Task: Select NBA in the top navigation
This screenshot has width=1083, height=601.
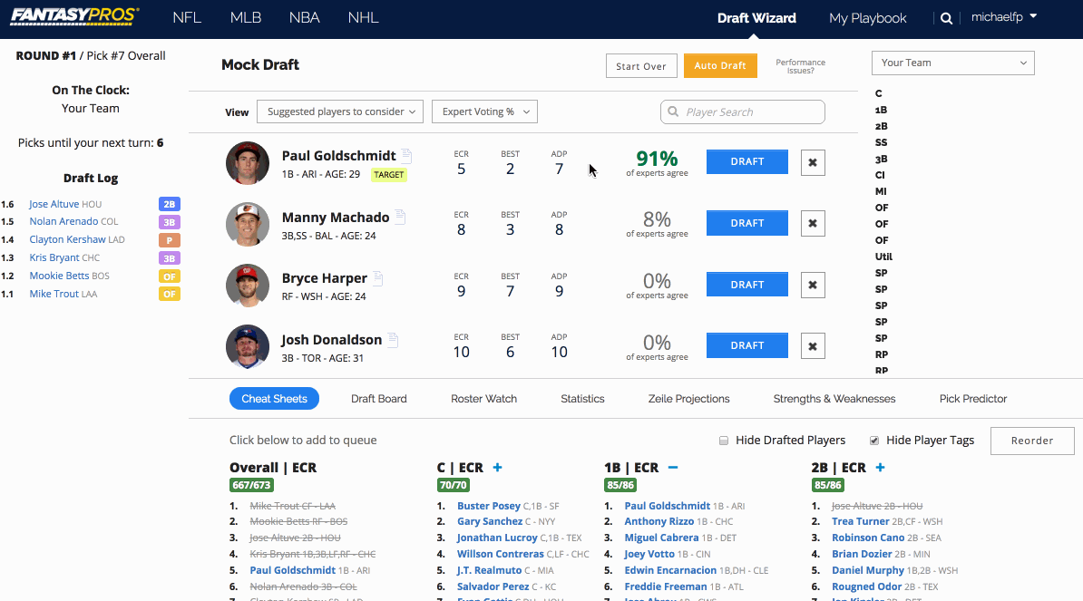Action: (304, 16)
